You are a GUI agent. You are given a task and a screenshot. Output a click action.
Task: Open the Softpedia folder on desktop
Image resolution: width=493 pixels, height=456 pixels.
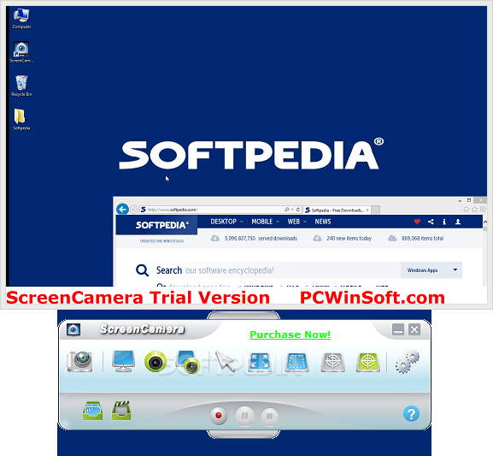pos(21,120)
